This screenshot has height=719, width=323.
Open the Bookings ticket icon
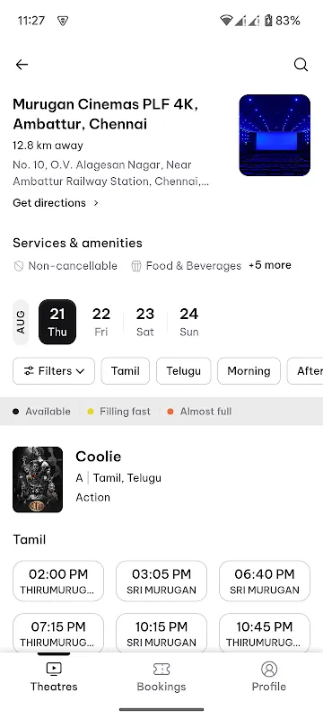click(x=161, y=669)
